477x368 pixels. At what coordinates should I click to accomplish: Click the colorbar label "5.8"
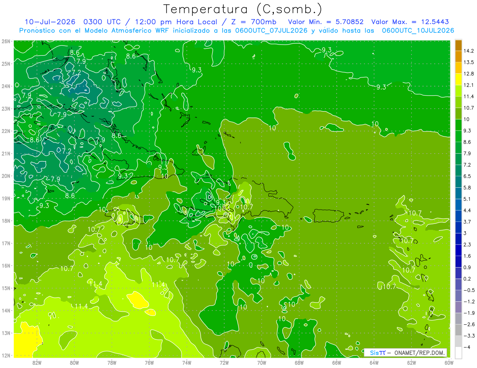click(x=467, y=187)
